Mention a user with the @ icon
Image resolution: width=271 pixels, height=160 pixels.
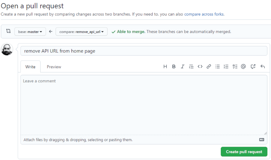click(243, 67)
